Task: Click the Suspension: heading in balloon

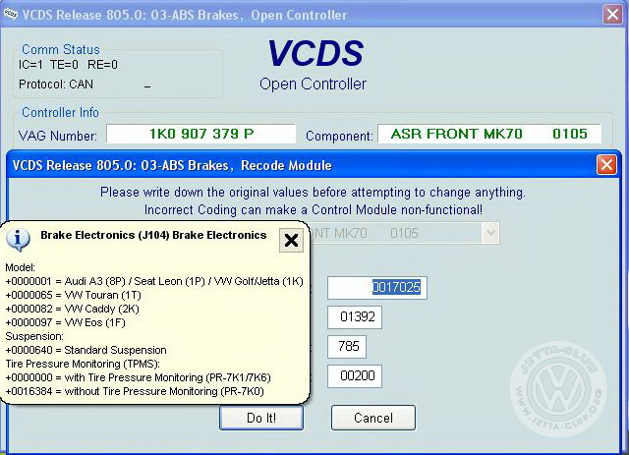Action: click(x=34, y=336)
